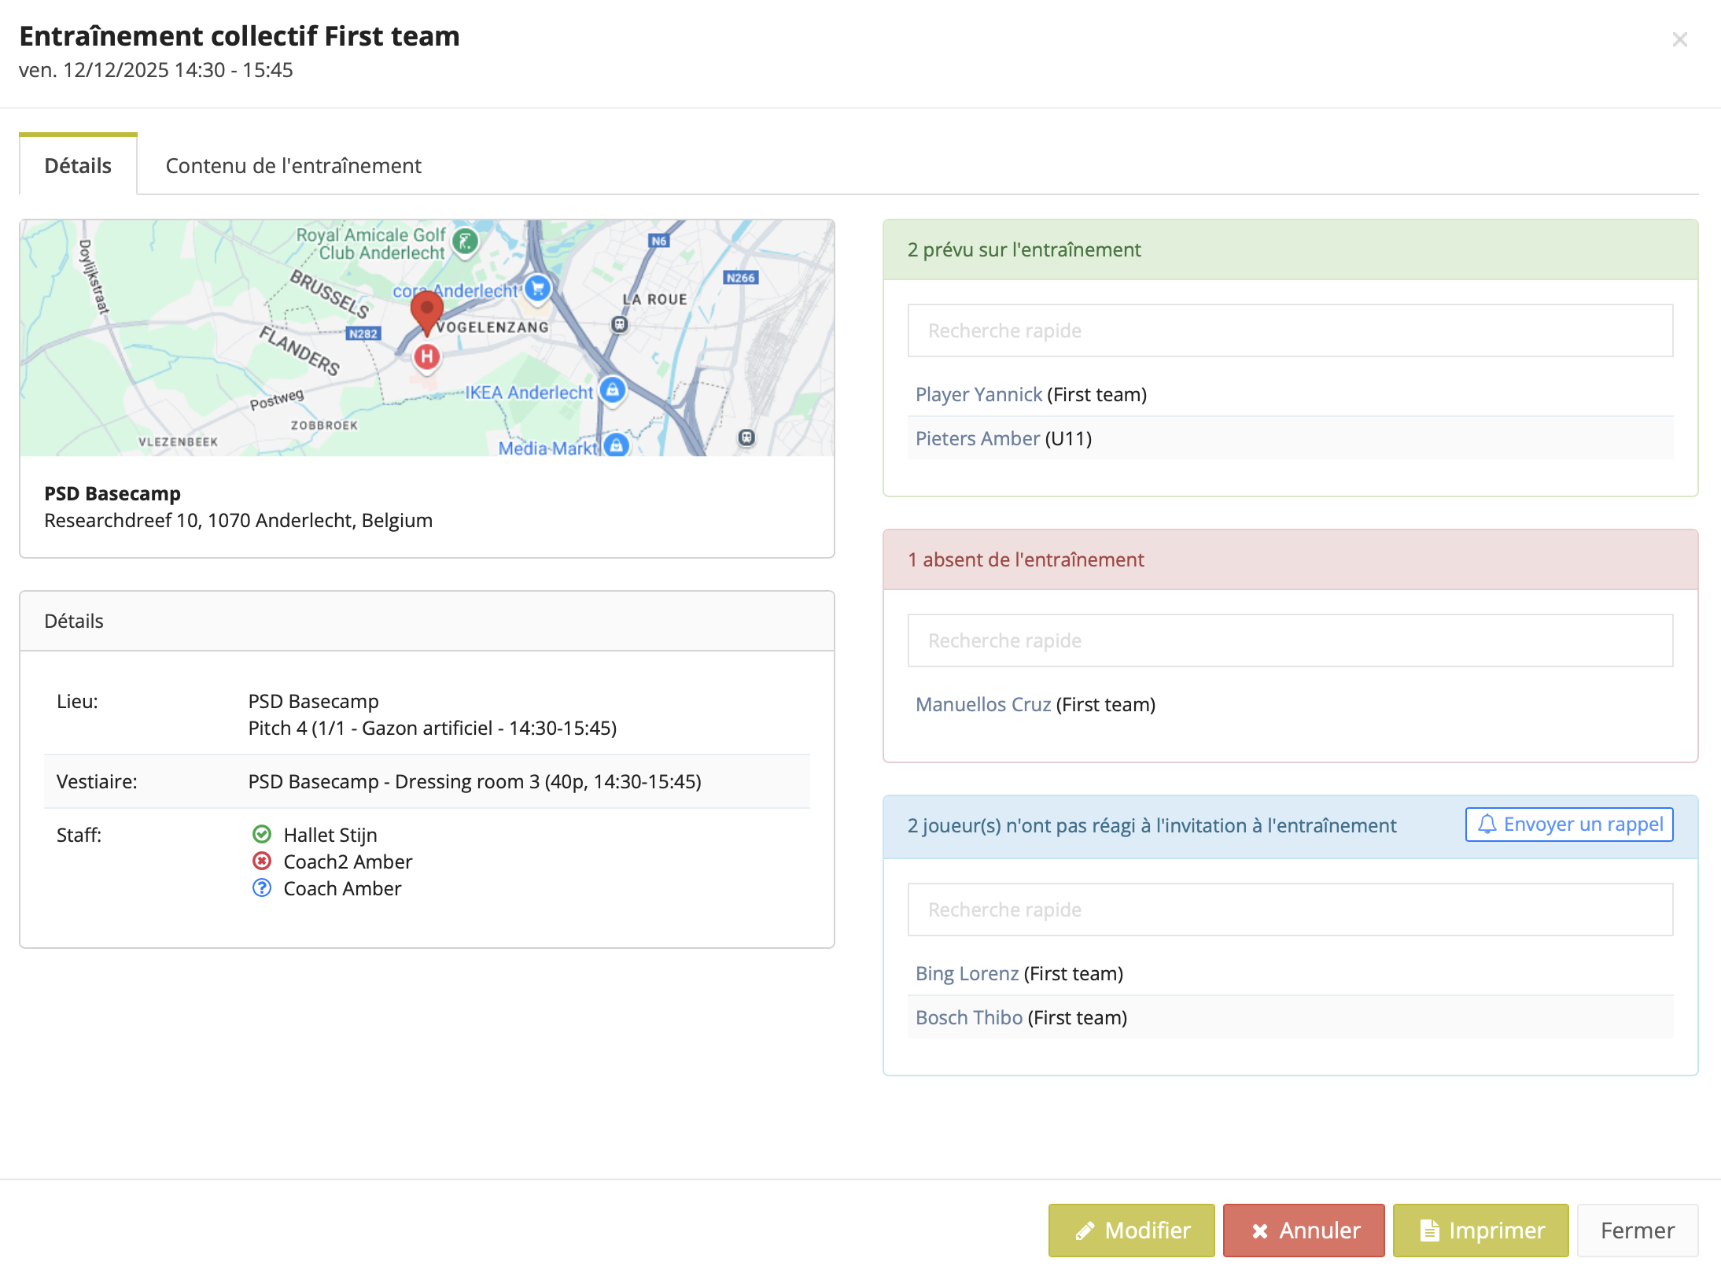The width and height of the screenshot is (1721, 1273).
Task: Click the red declined icon beside Coach2 Amber
Action: click(x=262, y=861)
